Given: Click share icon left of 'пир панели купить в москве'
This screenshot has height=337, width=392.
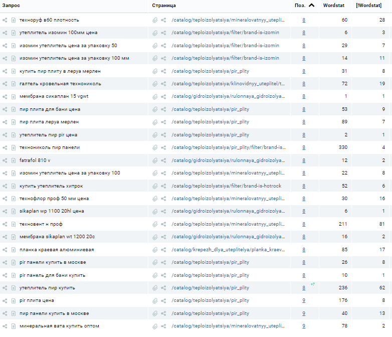Looking at the screenshot, I should [x=5, y=313].
